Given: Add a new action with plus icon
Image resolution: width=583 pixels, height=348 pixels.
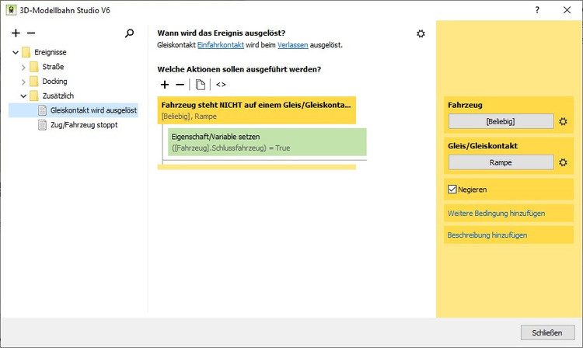Looking at the screenshot, I should click(x=164, y=84).
